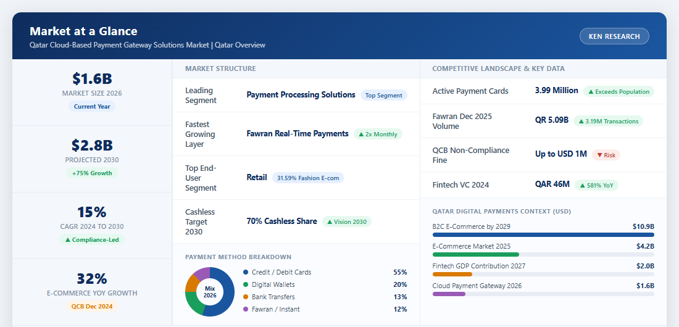Screen dimensions: 679x327
Task: Click the $4.2B value
Action: click(x=645, y=246)
